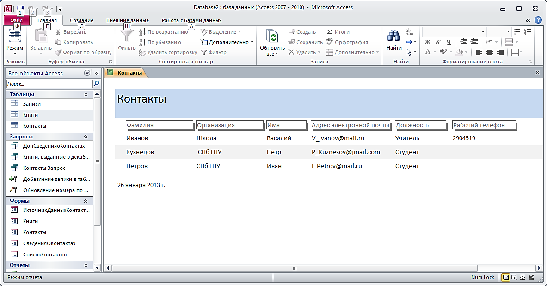The image size is (547, 286).
Task: Switch to the Создание tab
Action: (x=82, y=20)
